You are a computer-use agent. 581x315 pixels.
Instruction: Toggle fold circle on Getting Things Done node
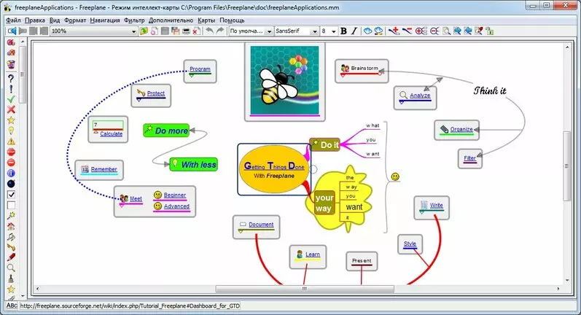[313, 169]
